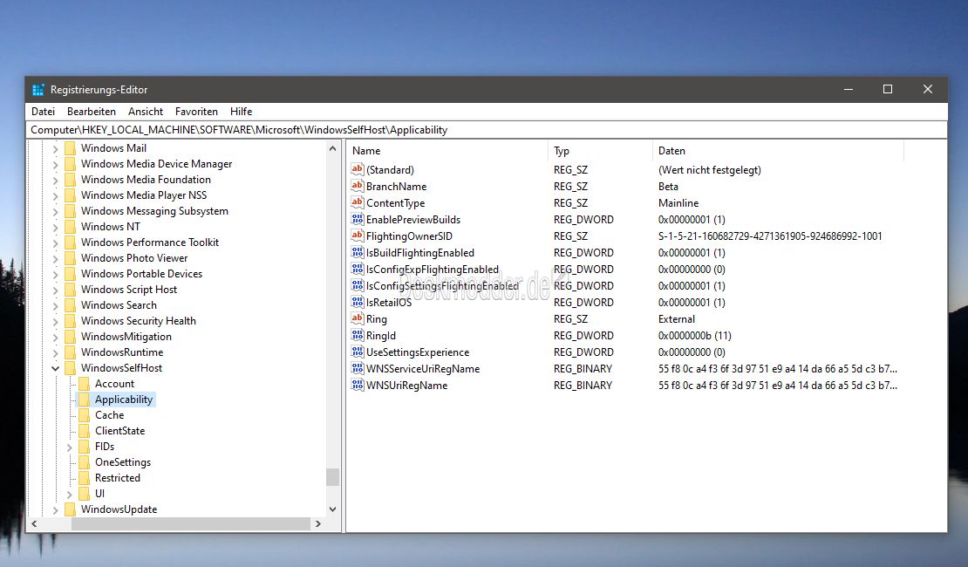This screenshot has width=968, height=567.
Task: Click the BranchName string value icon
Action: (357, 186)
